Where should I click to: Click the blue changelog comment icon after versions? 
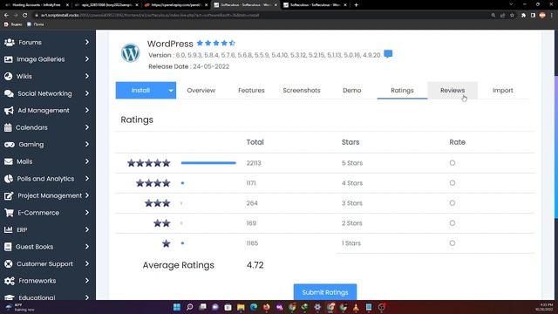pos(388,54)
